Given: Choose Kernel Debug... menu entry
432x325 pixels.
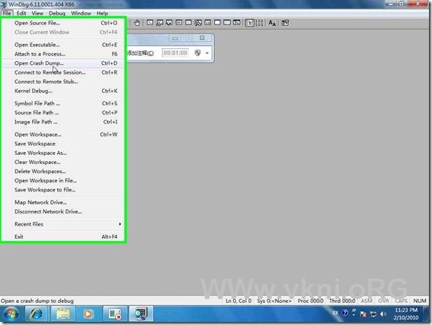Looking at the screenshot, I should [63, 91].
